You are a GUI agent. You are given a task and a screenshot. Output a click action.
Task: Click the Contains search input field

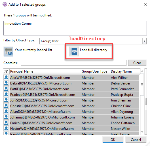click(73, 63)
